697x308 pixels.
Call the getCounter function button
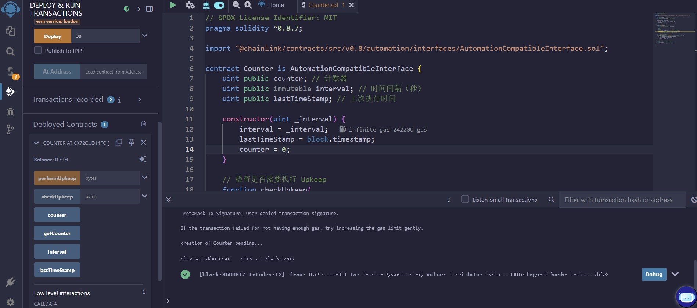57,233
